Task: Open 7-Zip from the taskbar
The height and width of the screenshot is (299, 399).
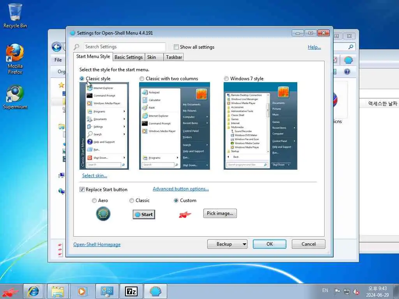Action: coord(131,291)
